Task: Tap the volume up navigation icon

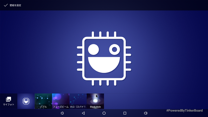Action: [146, 113]
